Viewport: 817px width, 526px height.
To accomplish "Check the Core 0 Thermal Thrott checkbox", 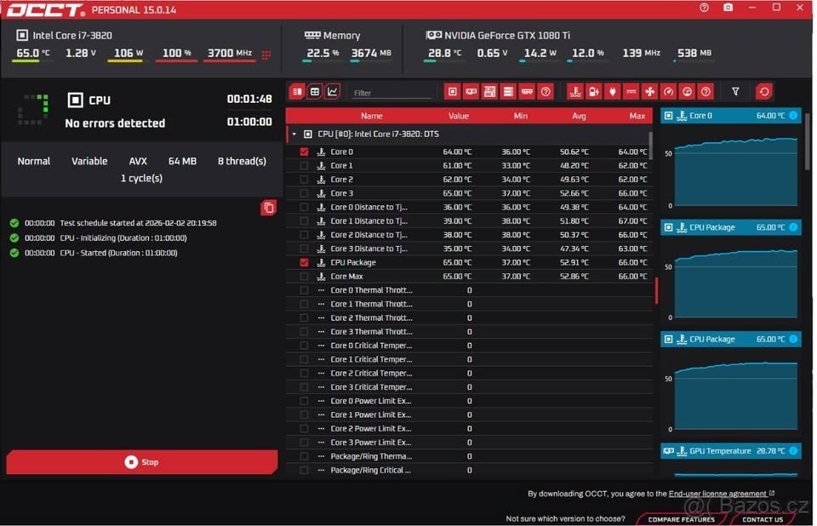I will pyautogui.click(x=305, y=290).
